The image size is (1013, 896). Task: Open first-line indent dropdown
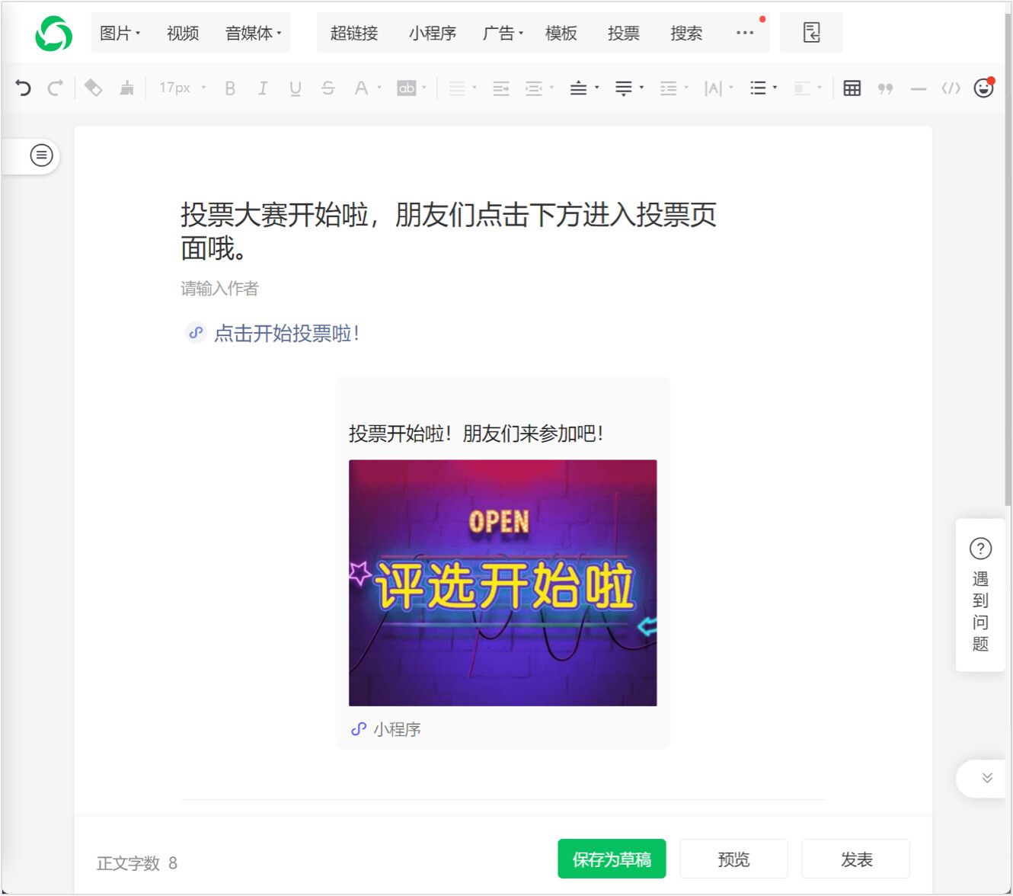(539, 88)
